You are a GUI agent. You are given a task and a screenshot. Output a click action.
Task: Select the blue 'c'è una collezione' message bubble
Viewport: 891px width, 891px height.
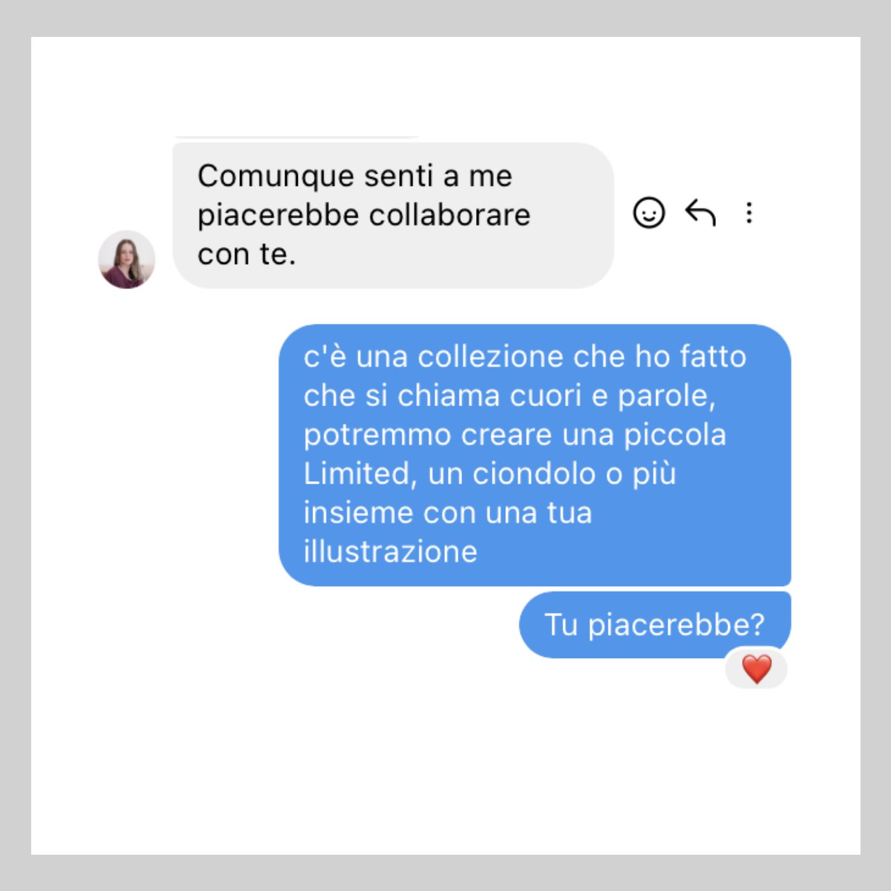coord(535,455)
